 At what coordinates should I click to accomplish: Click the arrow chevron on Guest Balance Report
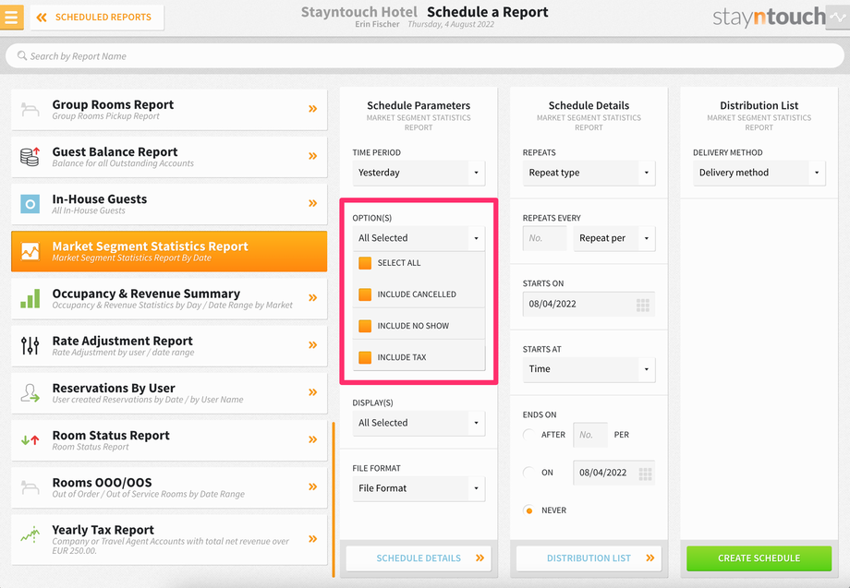(313, 156)
